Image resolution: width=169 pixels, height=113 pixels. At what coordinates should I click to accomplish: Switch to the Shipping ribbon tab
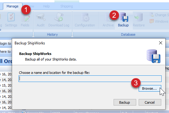(x=67, y=7)
